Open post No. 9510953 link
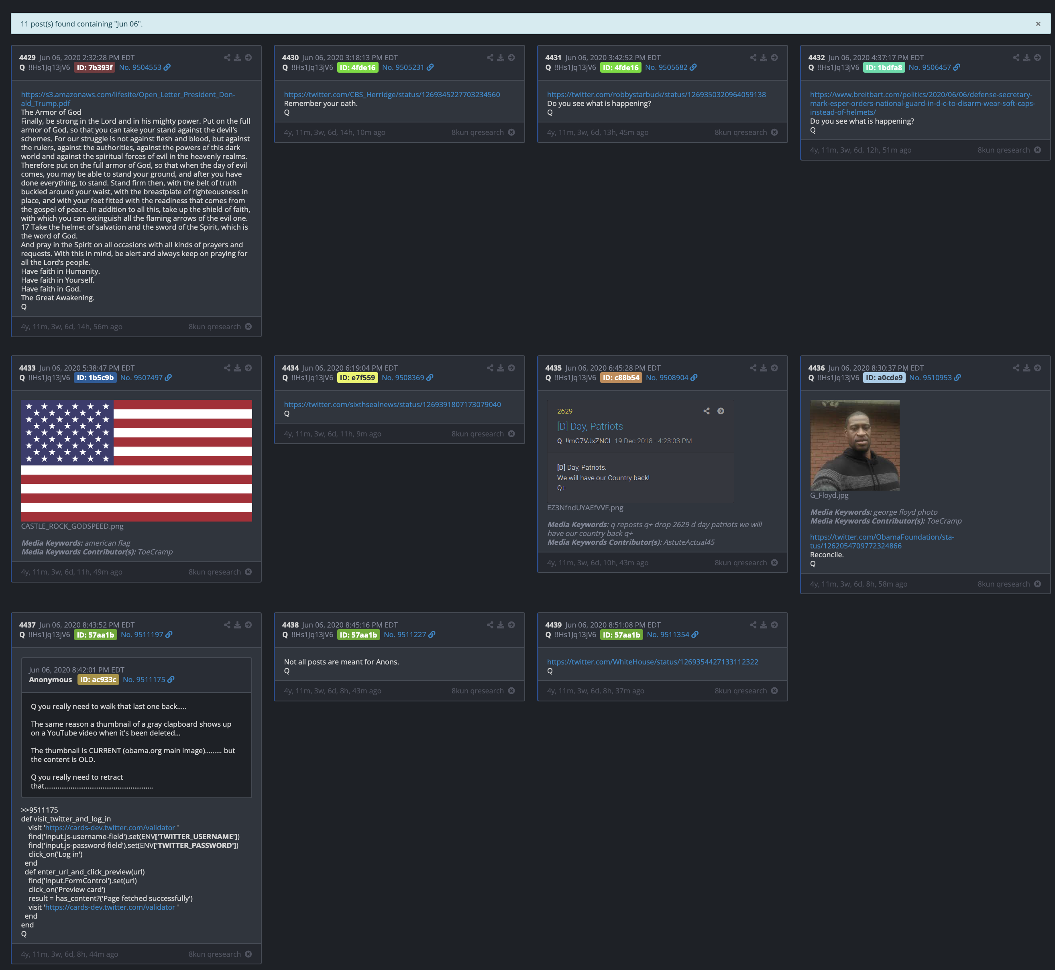 (x=930, y=377)
